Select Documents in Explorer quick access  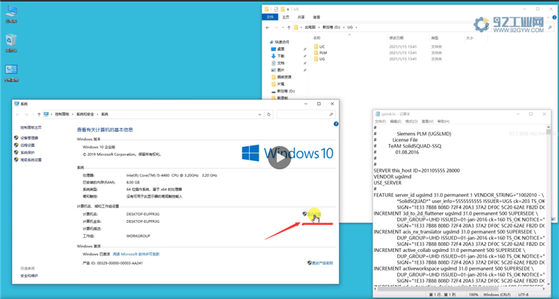(278, 63)
